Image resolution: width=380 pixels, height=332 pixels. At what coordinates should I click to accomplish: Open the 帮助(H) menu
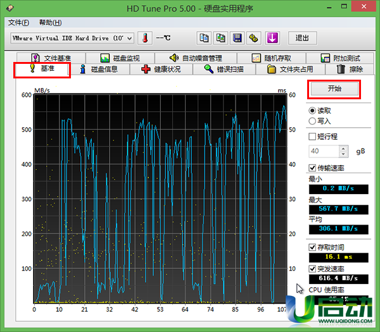pyautogui.click(x=51, y=23)
